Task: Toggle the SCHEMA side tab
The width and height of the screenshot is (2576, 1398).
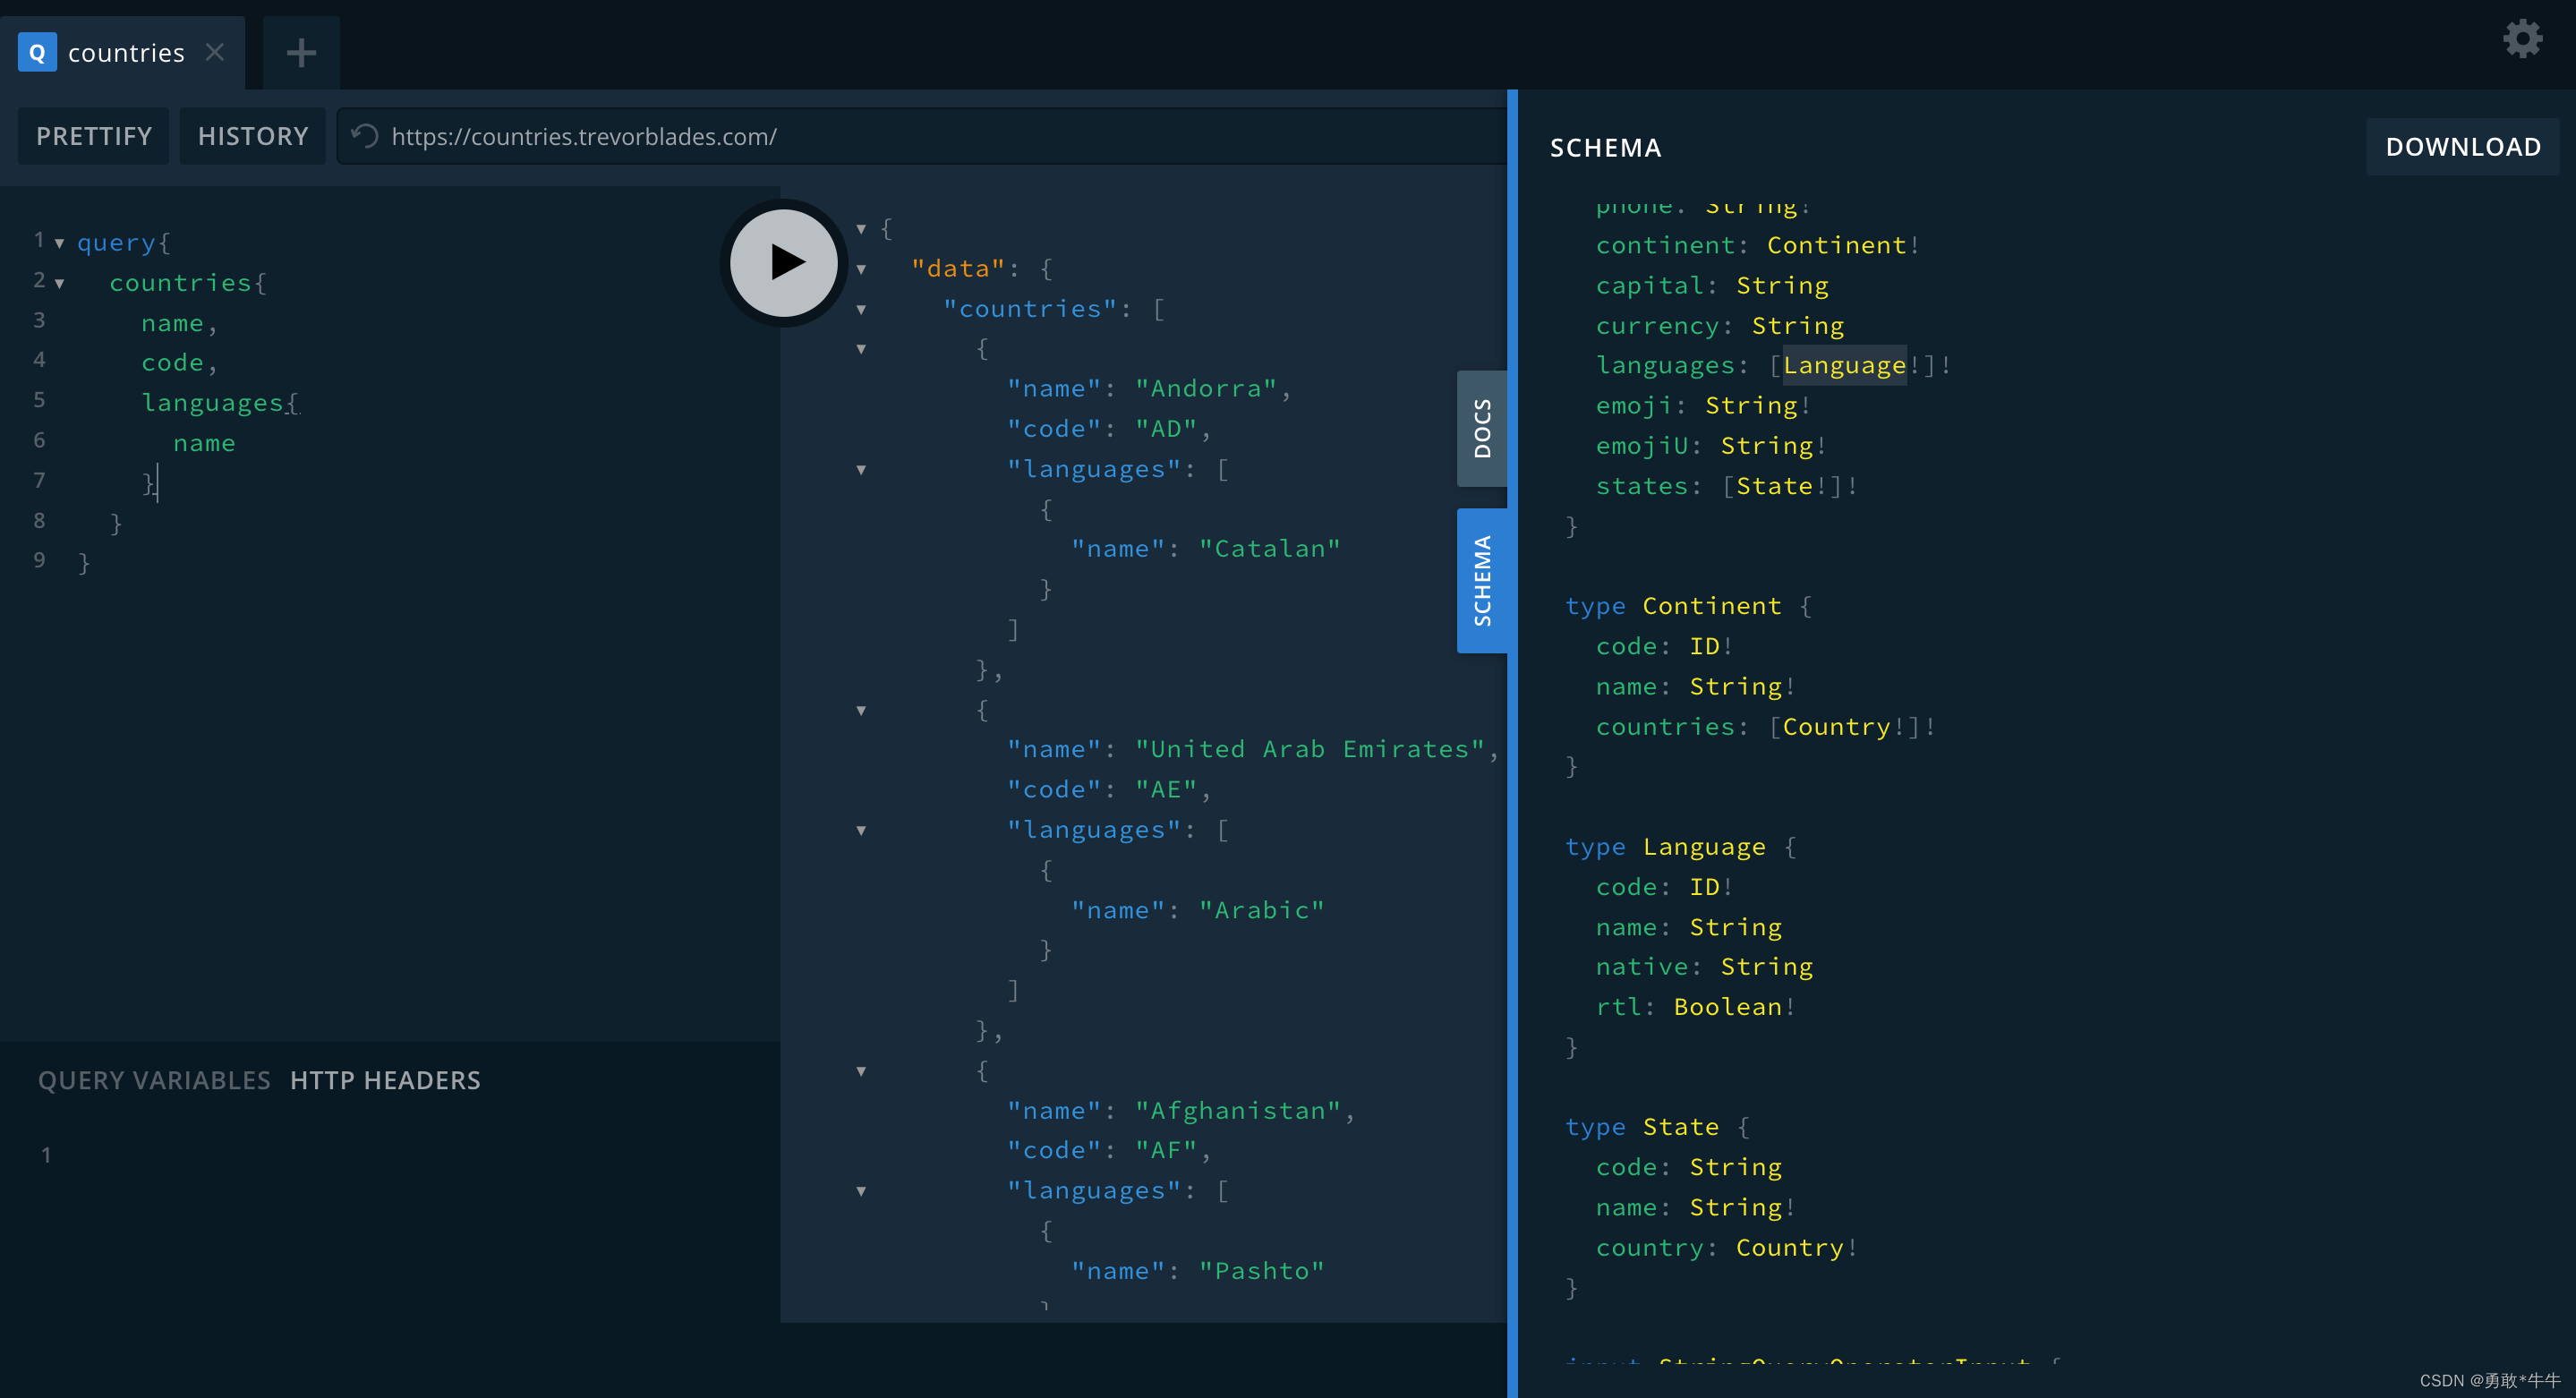Action: coord(1482,581)
